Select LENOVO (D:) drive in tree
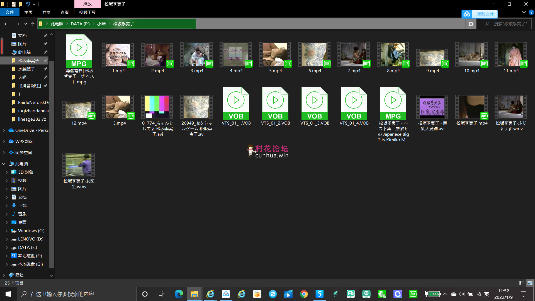Screen dimensions: 535x301 [30, 239]
